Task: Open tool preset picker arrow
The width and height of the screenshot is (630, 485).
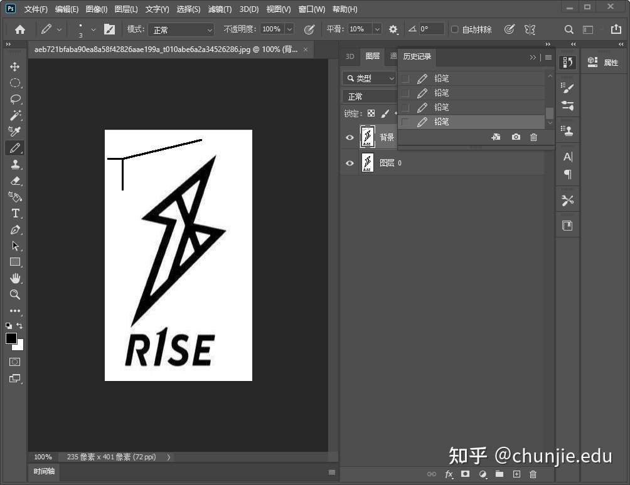Action: click(60, 29)
